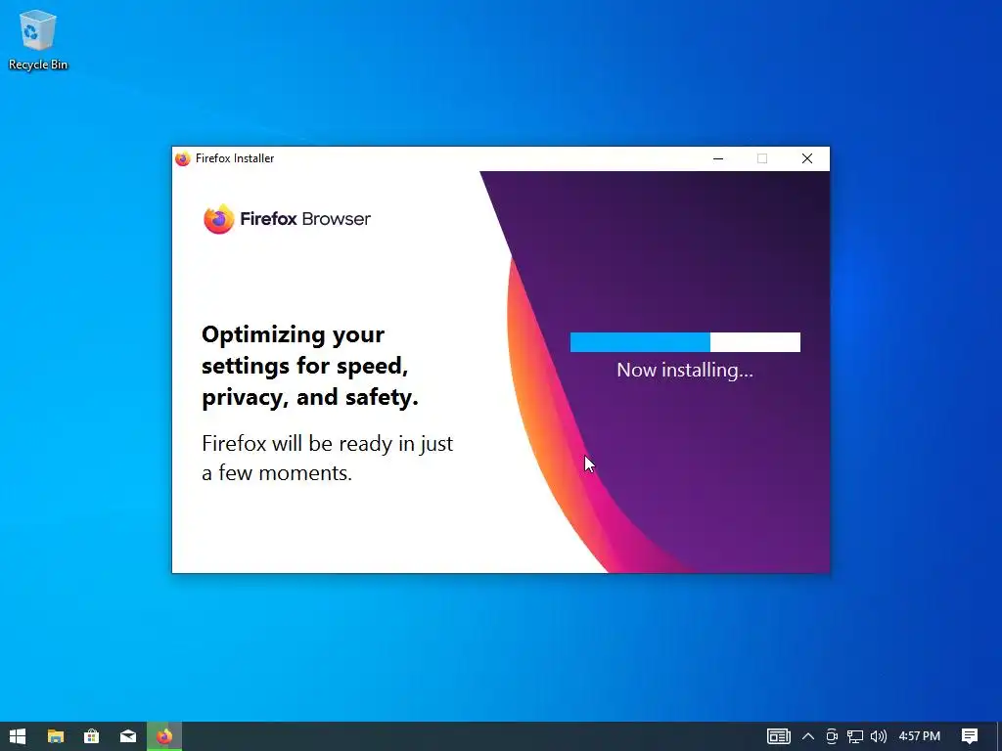Close the Firefox Installer window
The width and height of the screenshot is (1002, 751).
click(x=807, y=158)
